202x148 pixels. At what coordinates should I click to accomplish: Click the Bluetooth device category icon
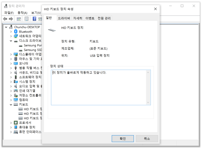(16, 31)
